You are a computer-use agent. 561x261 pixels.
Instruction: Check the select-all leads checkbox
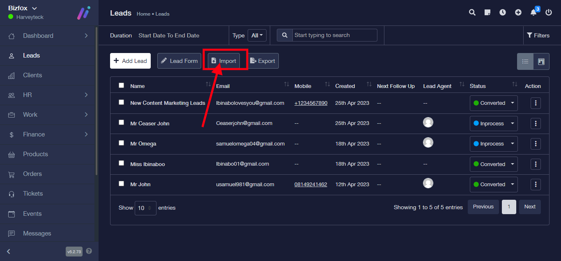coord(121,85)
